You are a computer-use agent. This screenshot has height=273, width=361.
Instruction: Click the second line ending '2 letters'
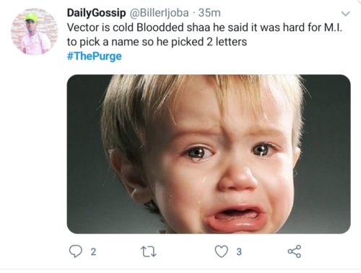(x=157, y=42)
